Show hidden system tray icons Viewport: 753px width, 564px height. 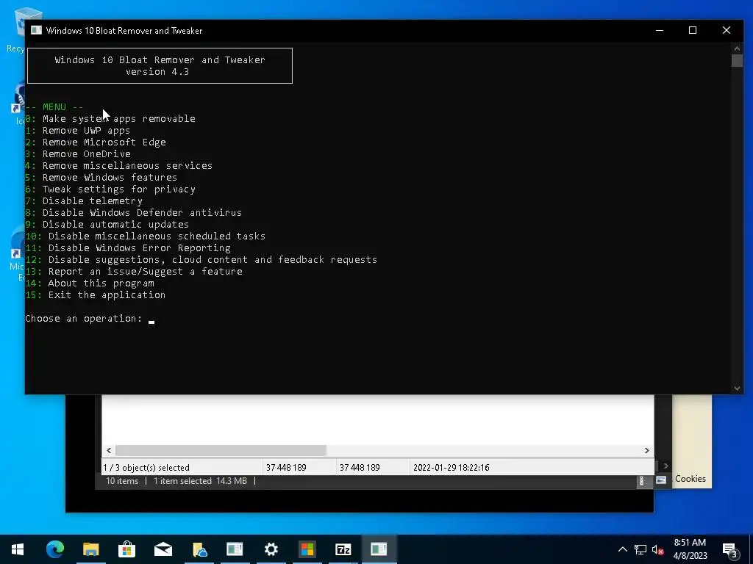coord(622,549)
